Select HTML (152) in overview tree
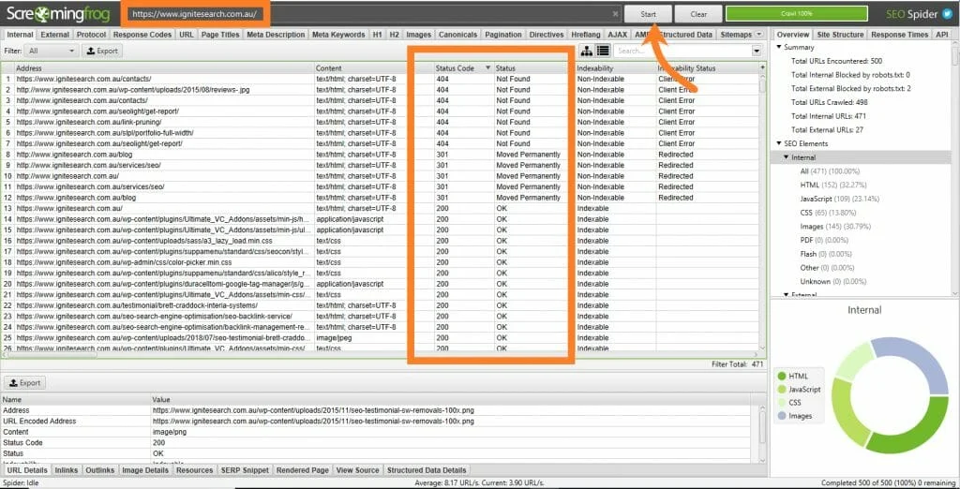This screenshot has width=960, height=489. coord(832,185)
